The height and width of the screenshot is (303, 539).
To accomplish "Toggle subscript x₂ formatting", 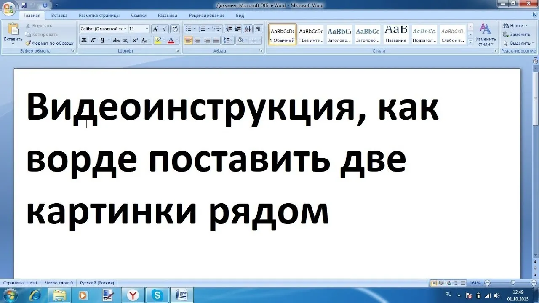I will 126,40.
